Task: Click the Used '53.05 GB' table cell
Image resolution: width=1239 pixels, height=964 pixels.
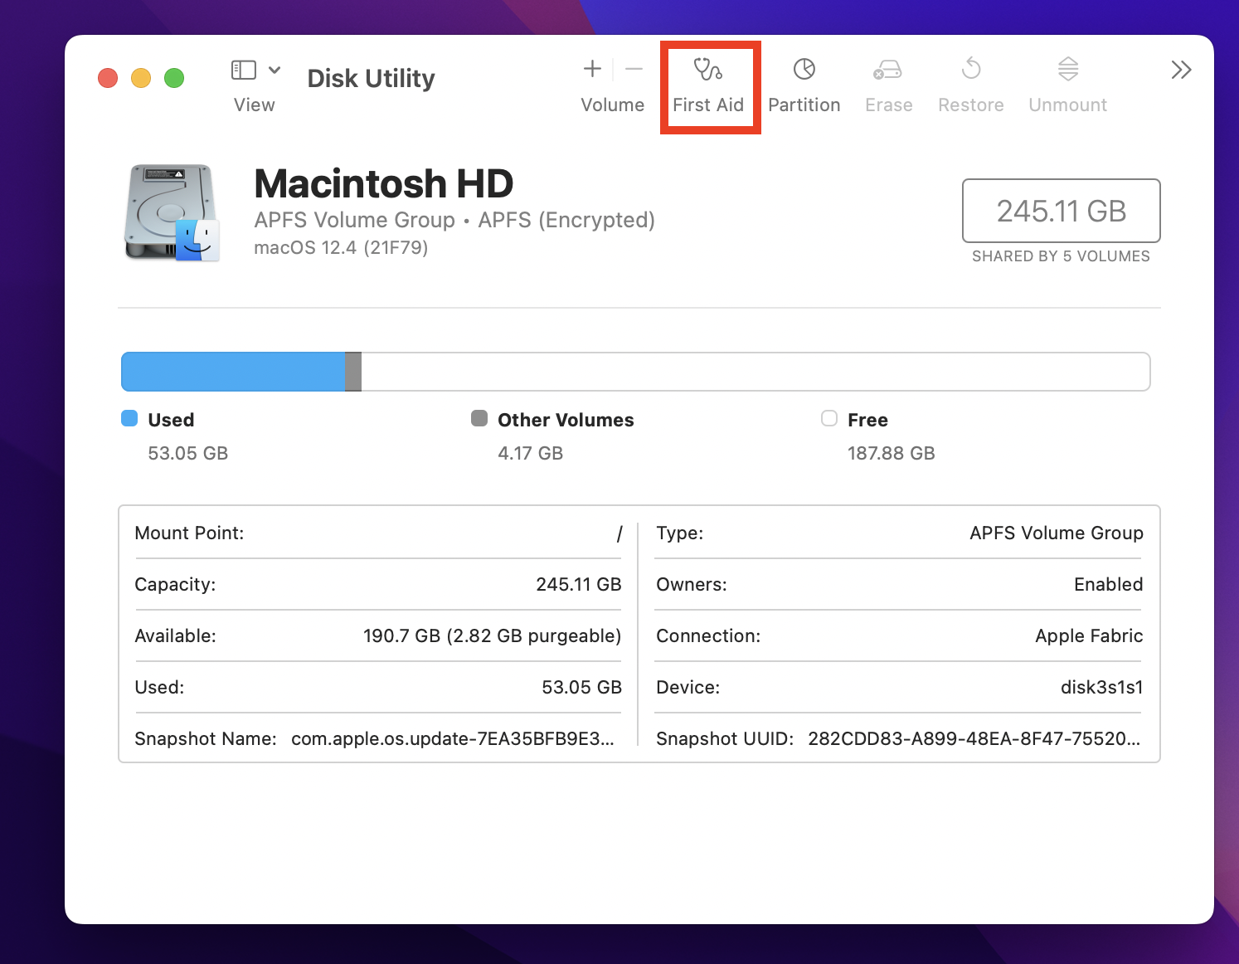Action: click(x=582, y=687)
